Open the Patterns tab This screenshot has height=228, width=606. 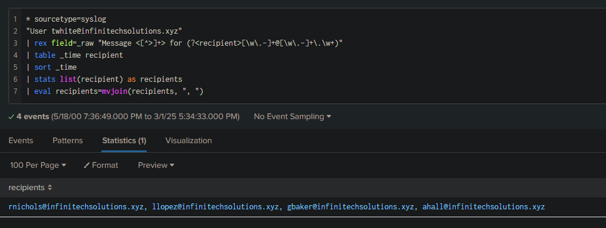pyautogui.click(x=68, y=141)
